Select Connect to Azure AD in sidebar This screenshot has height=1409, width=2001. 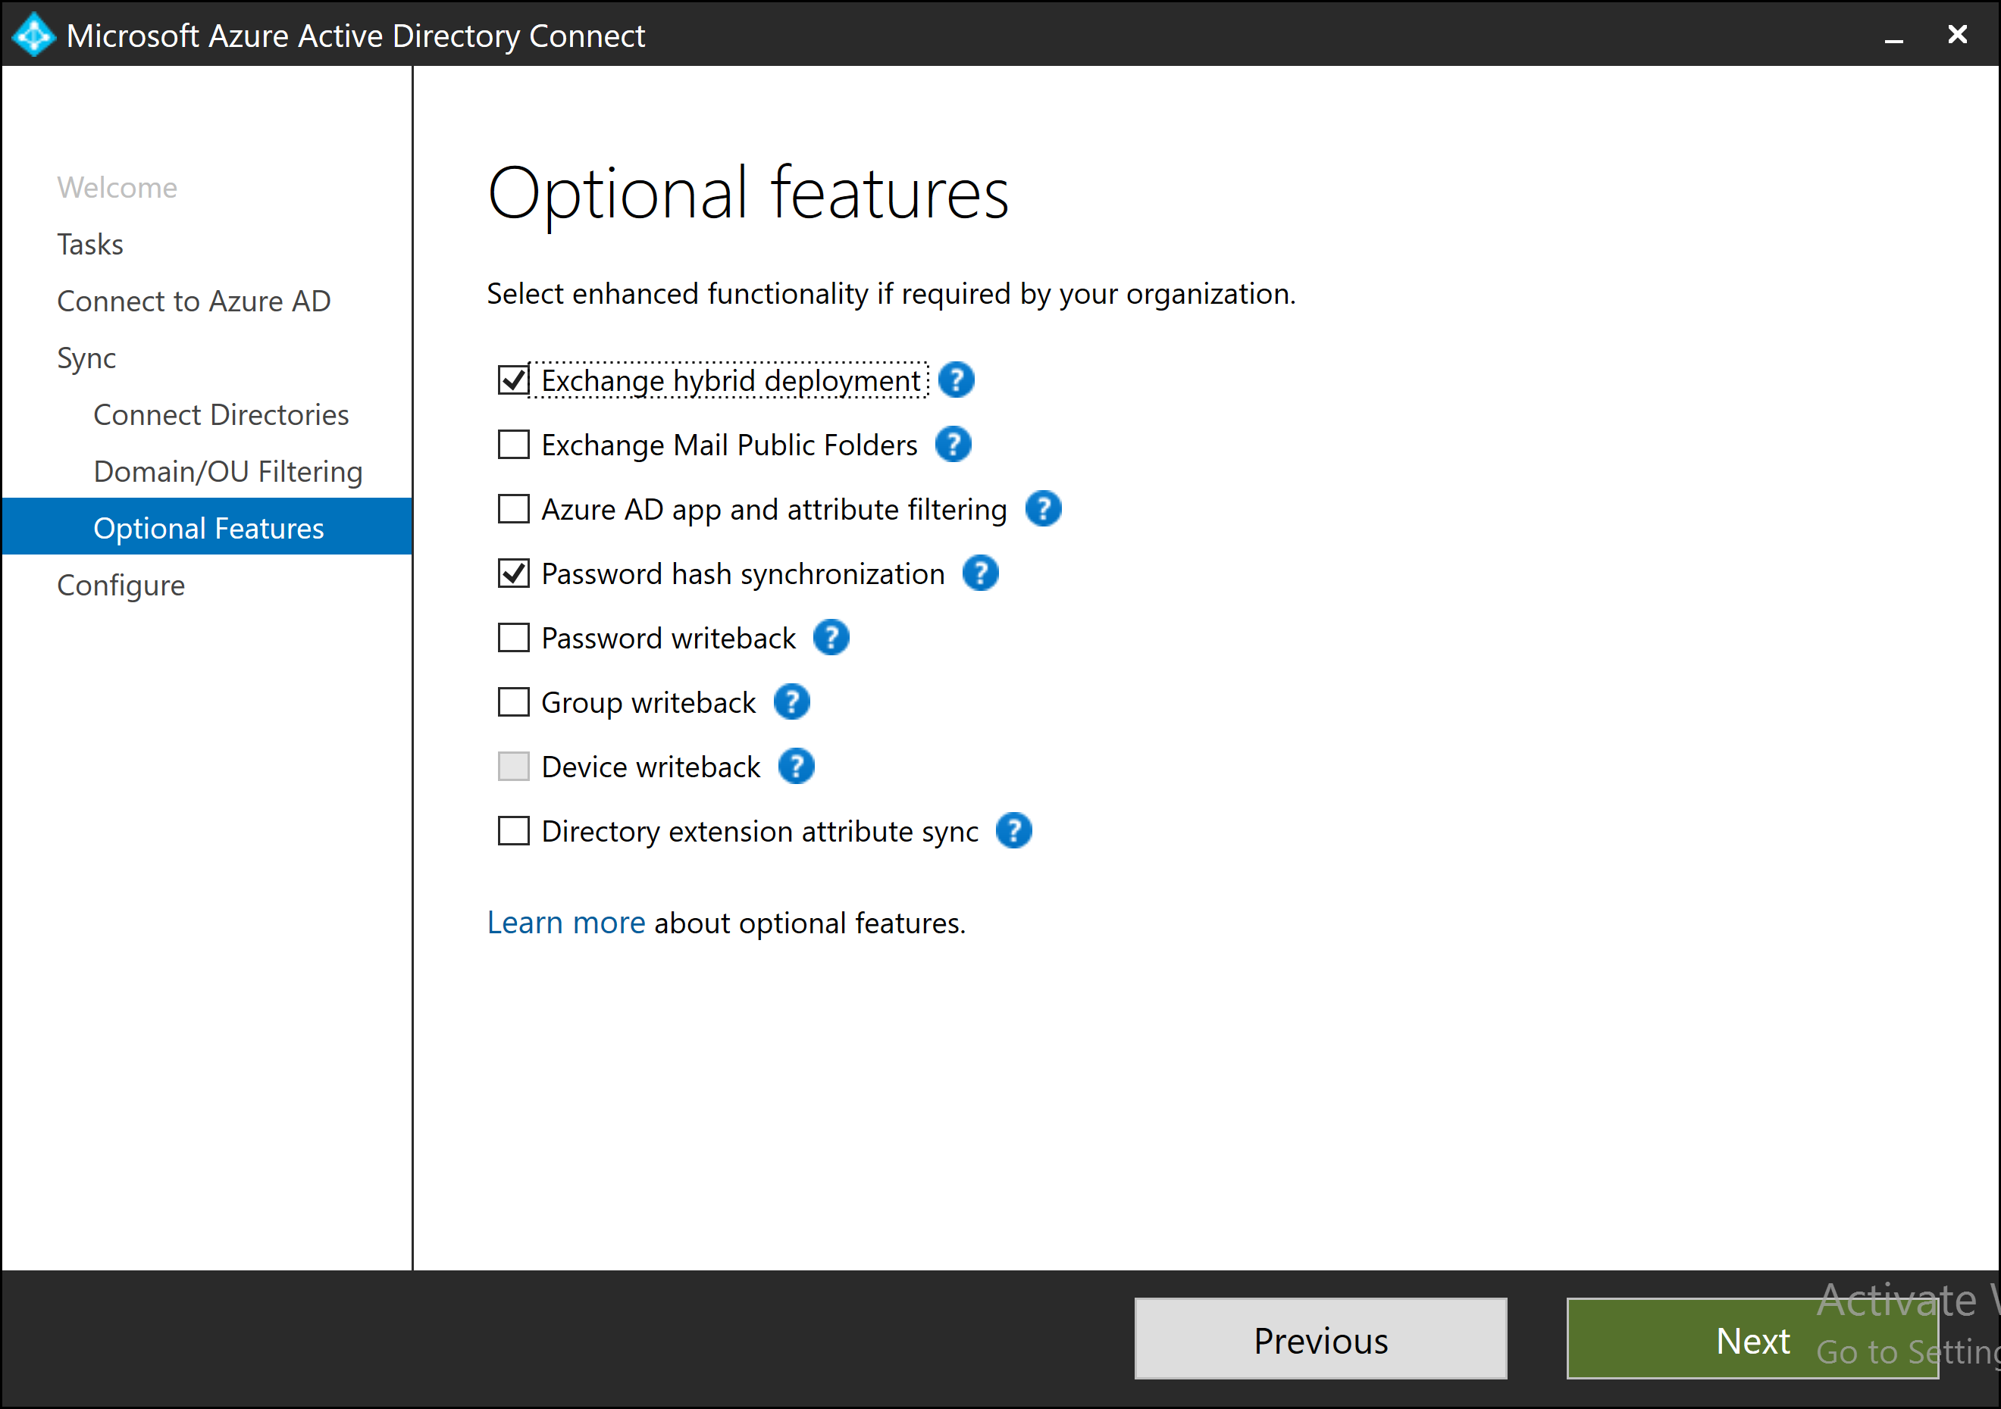tap(193, 301)
